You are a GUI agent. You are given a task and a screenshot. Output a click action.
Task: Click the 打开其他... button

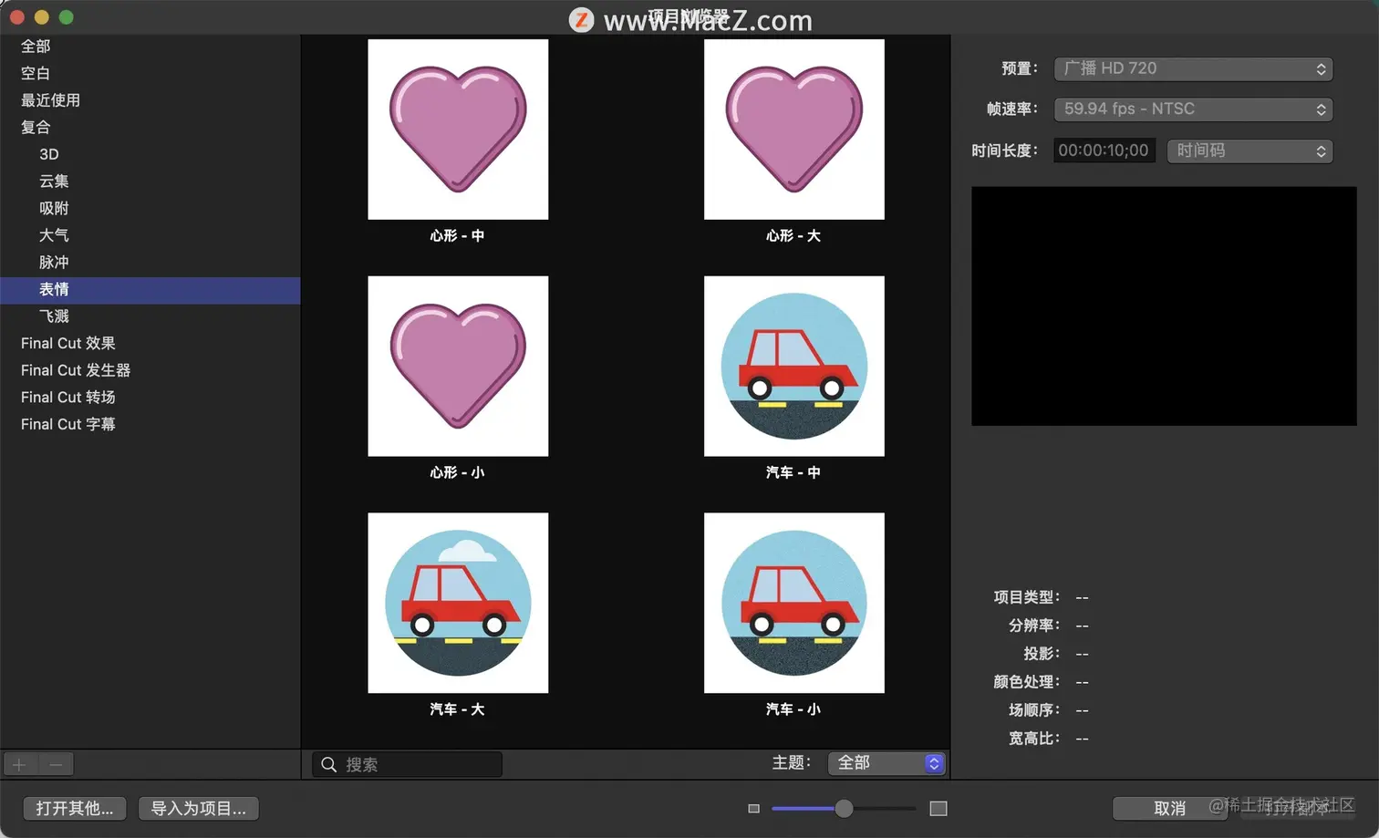(x=74, y=808)
